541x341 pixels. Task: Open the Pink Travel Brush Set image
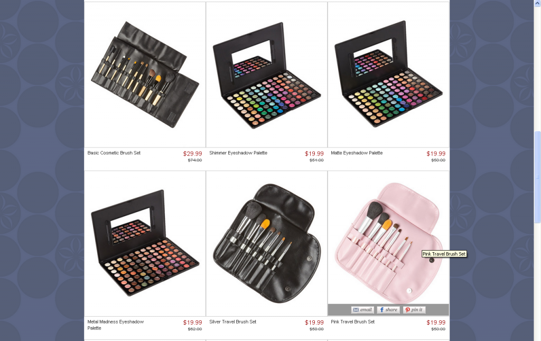[388, 238]
